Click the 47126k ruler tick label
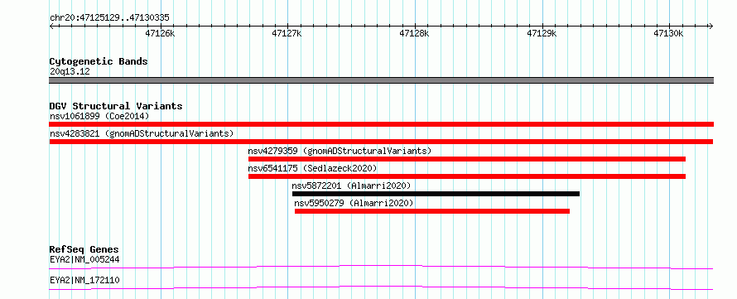737x299 pixels. coord(161,33)
